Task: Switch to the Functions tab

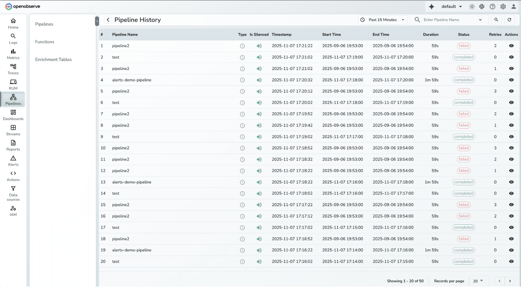Action: coord(45,42)
